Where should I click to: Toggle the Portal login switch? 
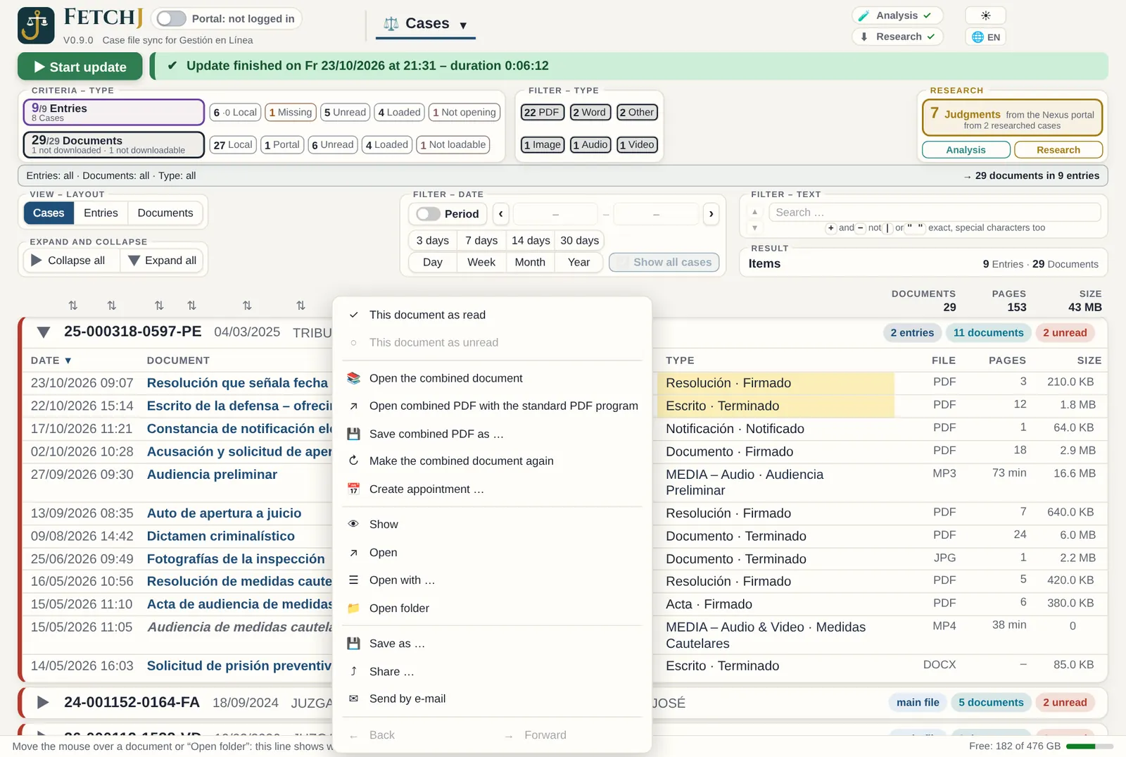pos(172,18)
